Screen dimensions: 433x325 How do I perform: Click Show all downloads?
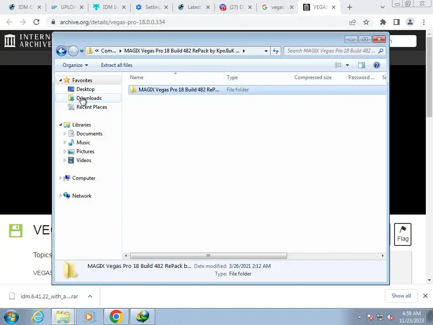pyautogui.click(x=401, y=296)
